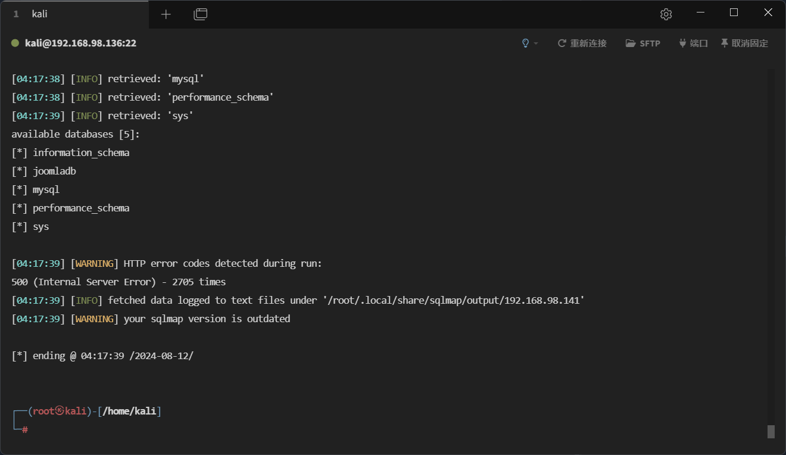The width and height of the screenshot is (786, 455).
Task: Click the sqlmap output path text
Action: (454, 300)
